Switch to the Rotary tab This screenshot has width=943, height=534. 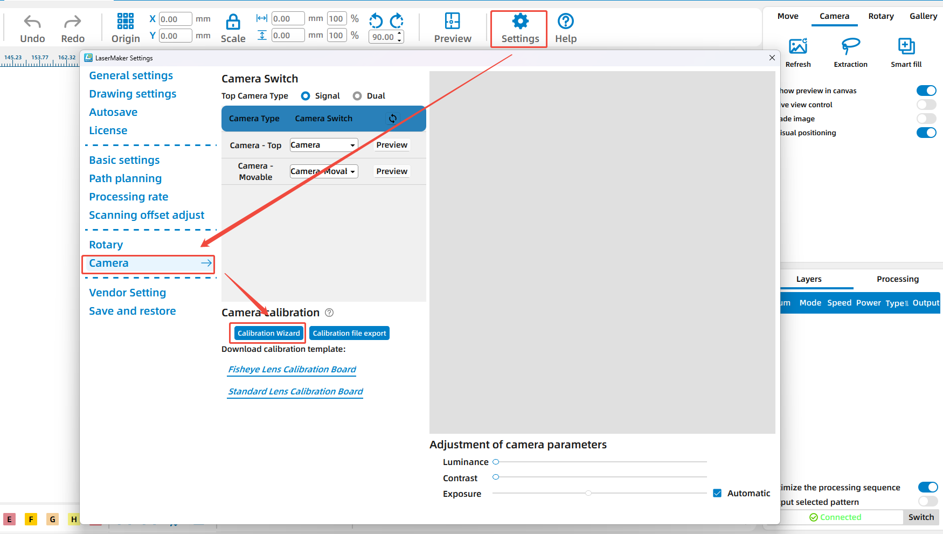point(880,16)
